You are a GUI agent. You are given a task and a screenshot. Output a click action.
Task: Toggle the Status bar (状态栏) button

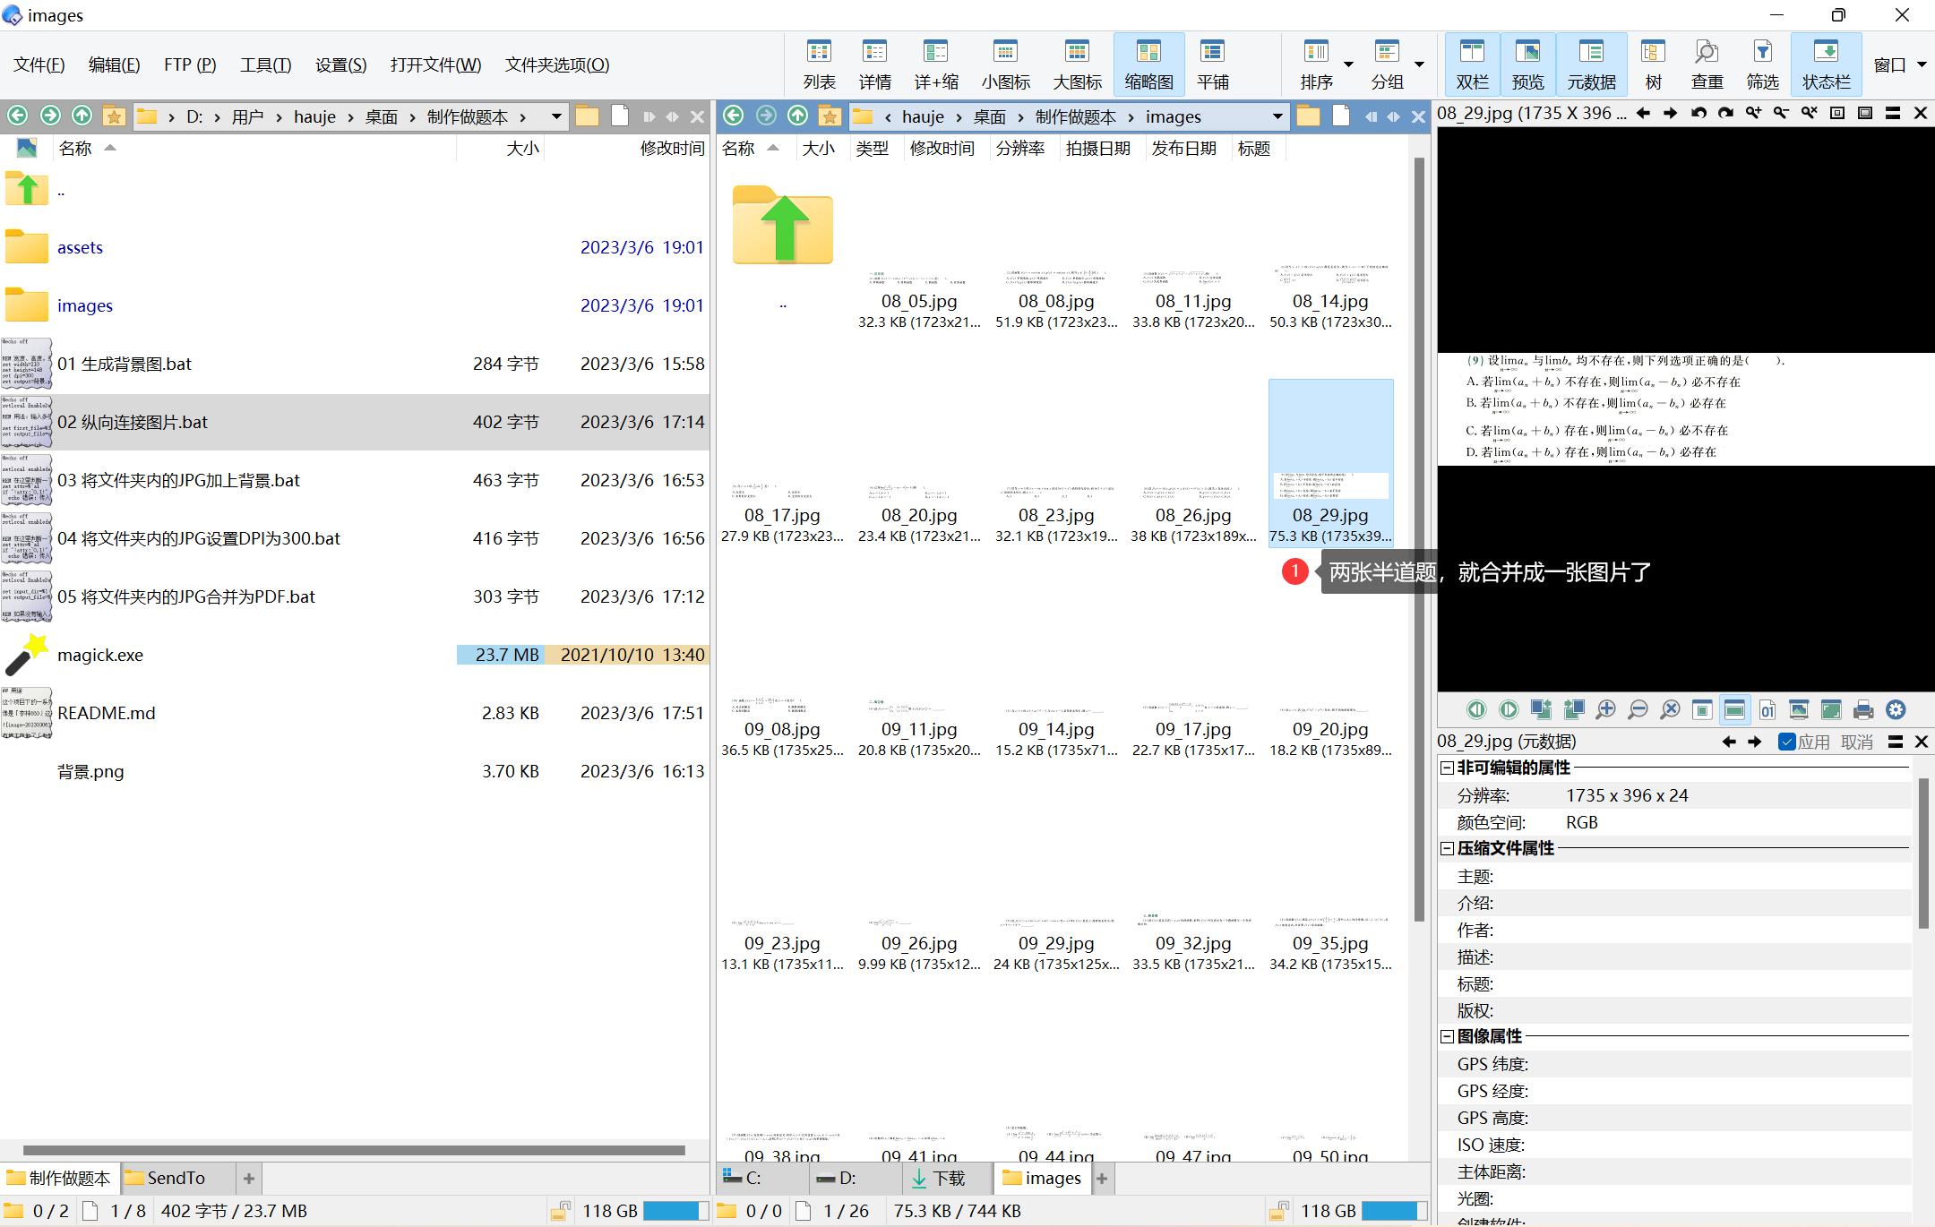tap(1826, 64)
